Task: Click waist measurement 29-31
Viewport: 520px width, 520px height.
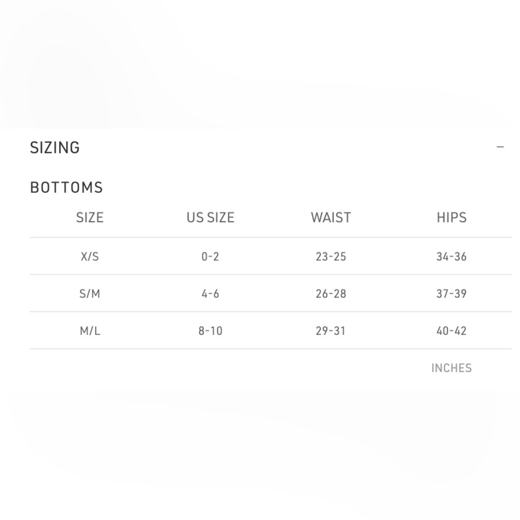Action: 331,331
